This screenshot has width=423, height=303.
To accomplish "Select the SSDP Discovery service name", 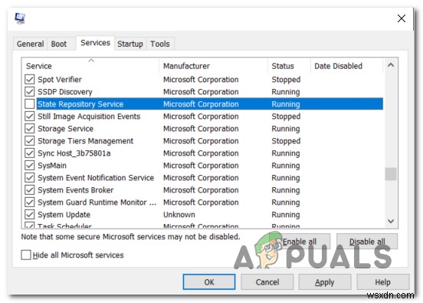I will [65, 92].
